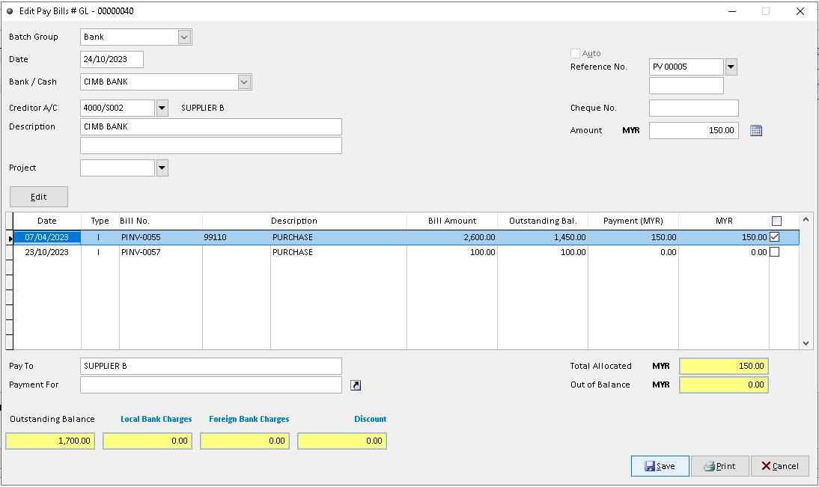Check the PINV-0057 payment checkbox
The height and width of the screenshot is (487, 819).
(775, 252)
